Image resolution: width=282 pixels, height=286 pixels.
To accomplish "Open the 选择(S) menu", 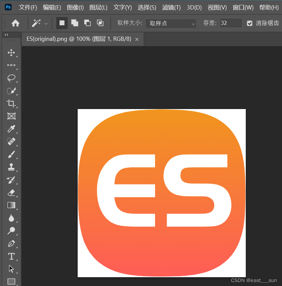I will (147, 8).
